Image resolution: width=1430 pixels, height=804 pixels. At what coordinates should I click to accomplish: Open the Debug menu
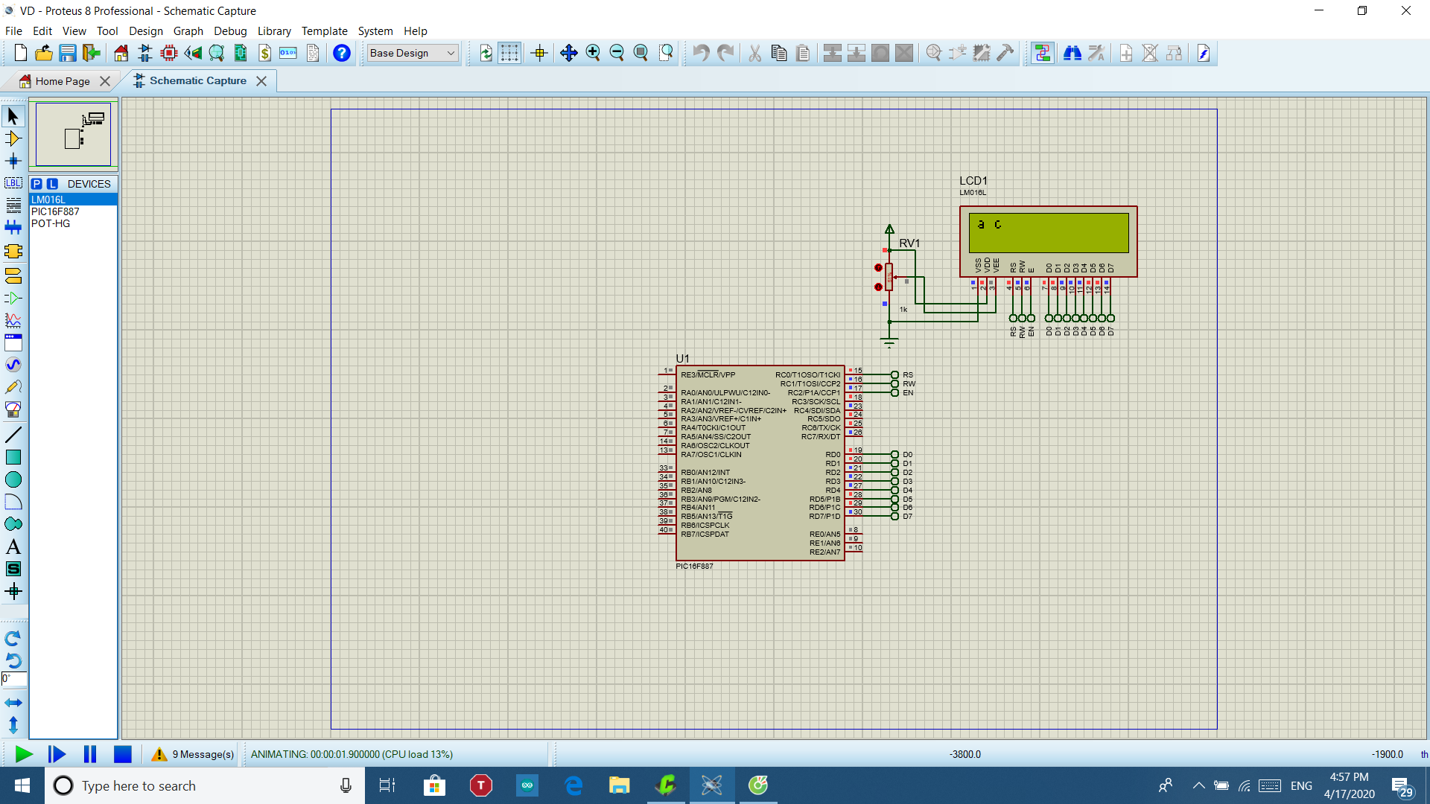click(230, 31)
